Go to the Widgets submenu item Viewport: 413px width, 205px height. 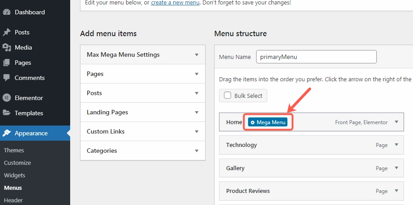(x=15, y=175)
